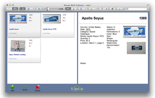This screenshot has height=98, width=155.
Task: Click the view mode picture icon
Action: click(x=68, y=9)
